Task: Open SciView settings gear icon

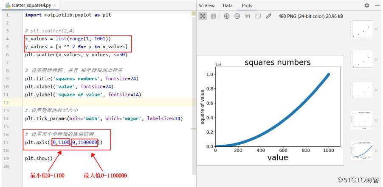Action: click(x=367, y=5)
